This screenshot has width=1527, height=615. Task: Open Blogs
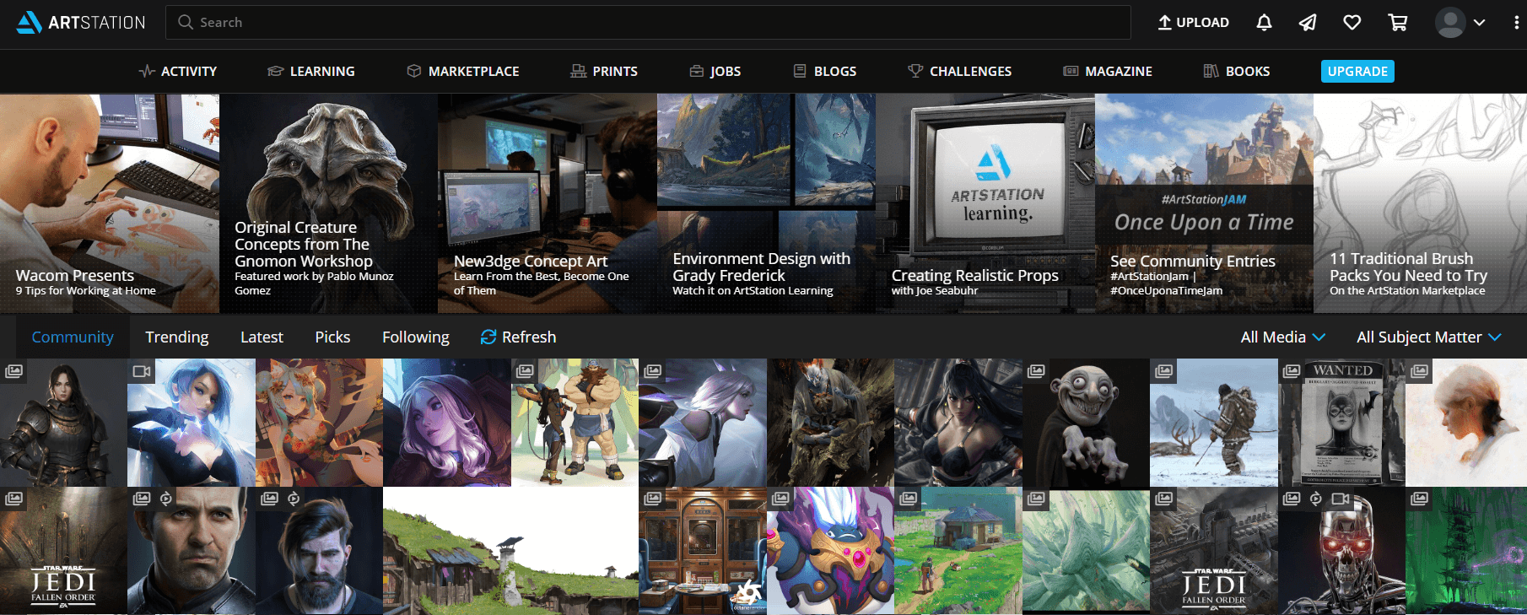click(825, 72)
